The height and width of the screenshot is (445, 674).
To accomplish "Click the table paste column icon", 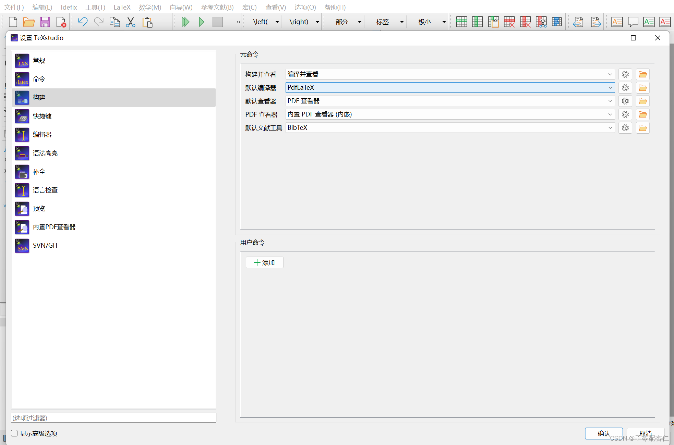I will pos(493,22).
